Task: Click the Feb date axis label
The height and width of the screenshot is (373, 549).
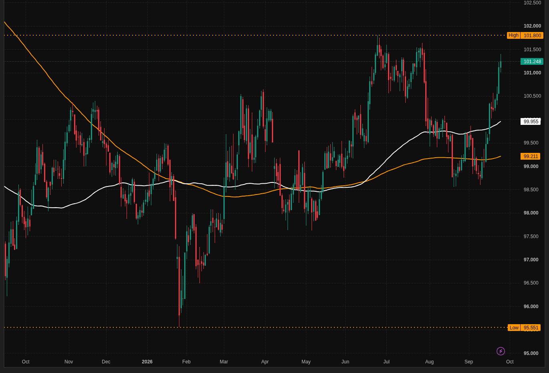Action: [187, 362]
